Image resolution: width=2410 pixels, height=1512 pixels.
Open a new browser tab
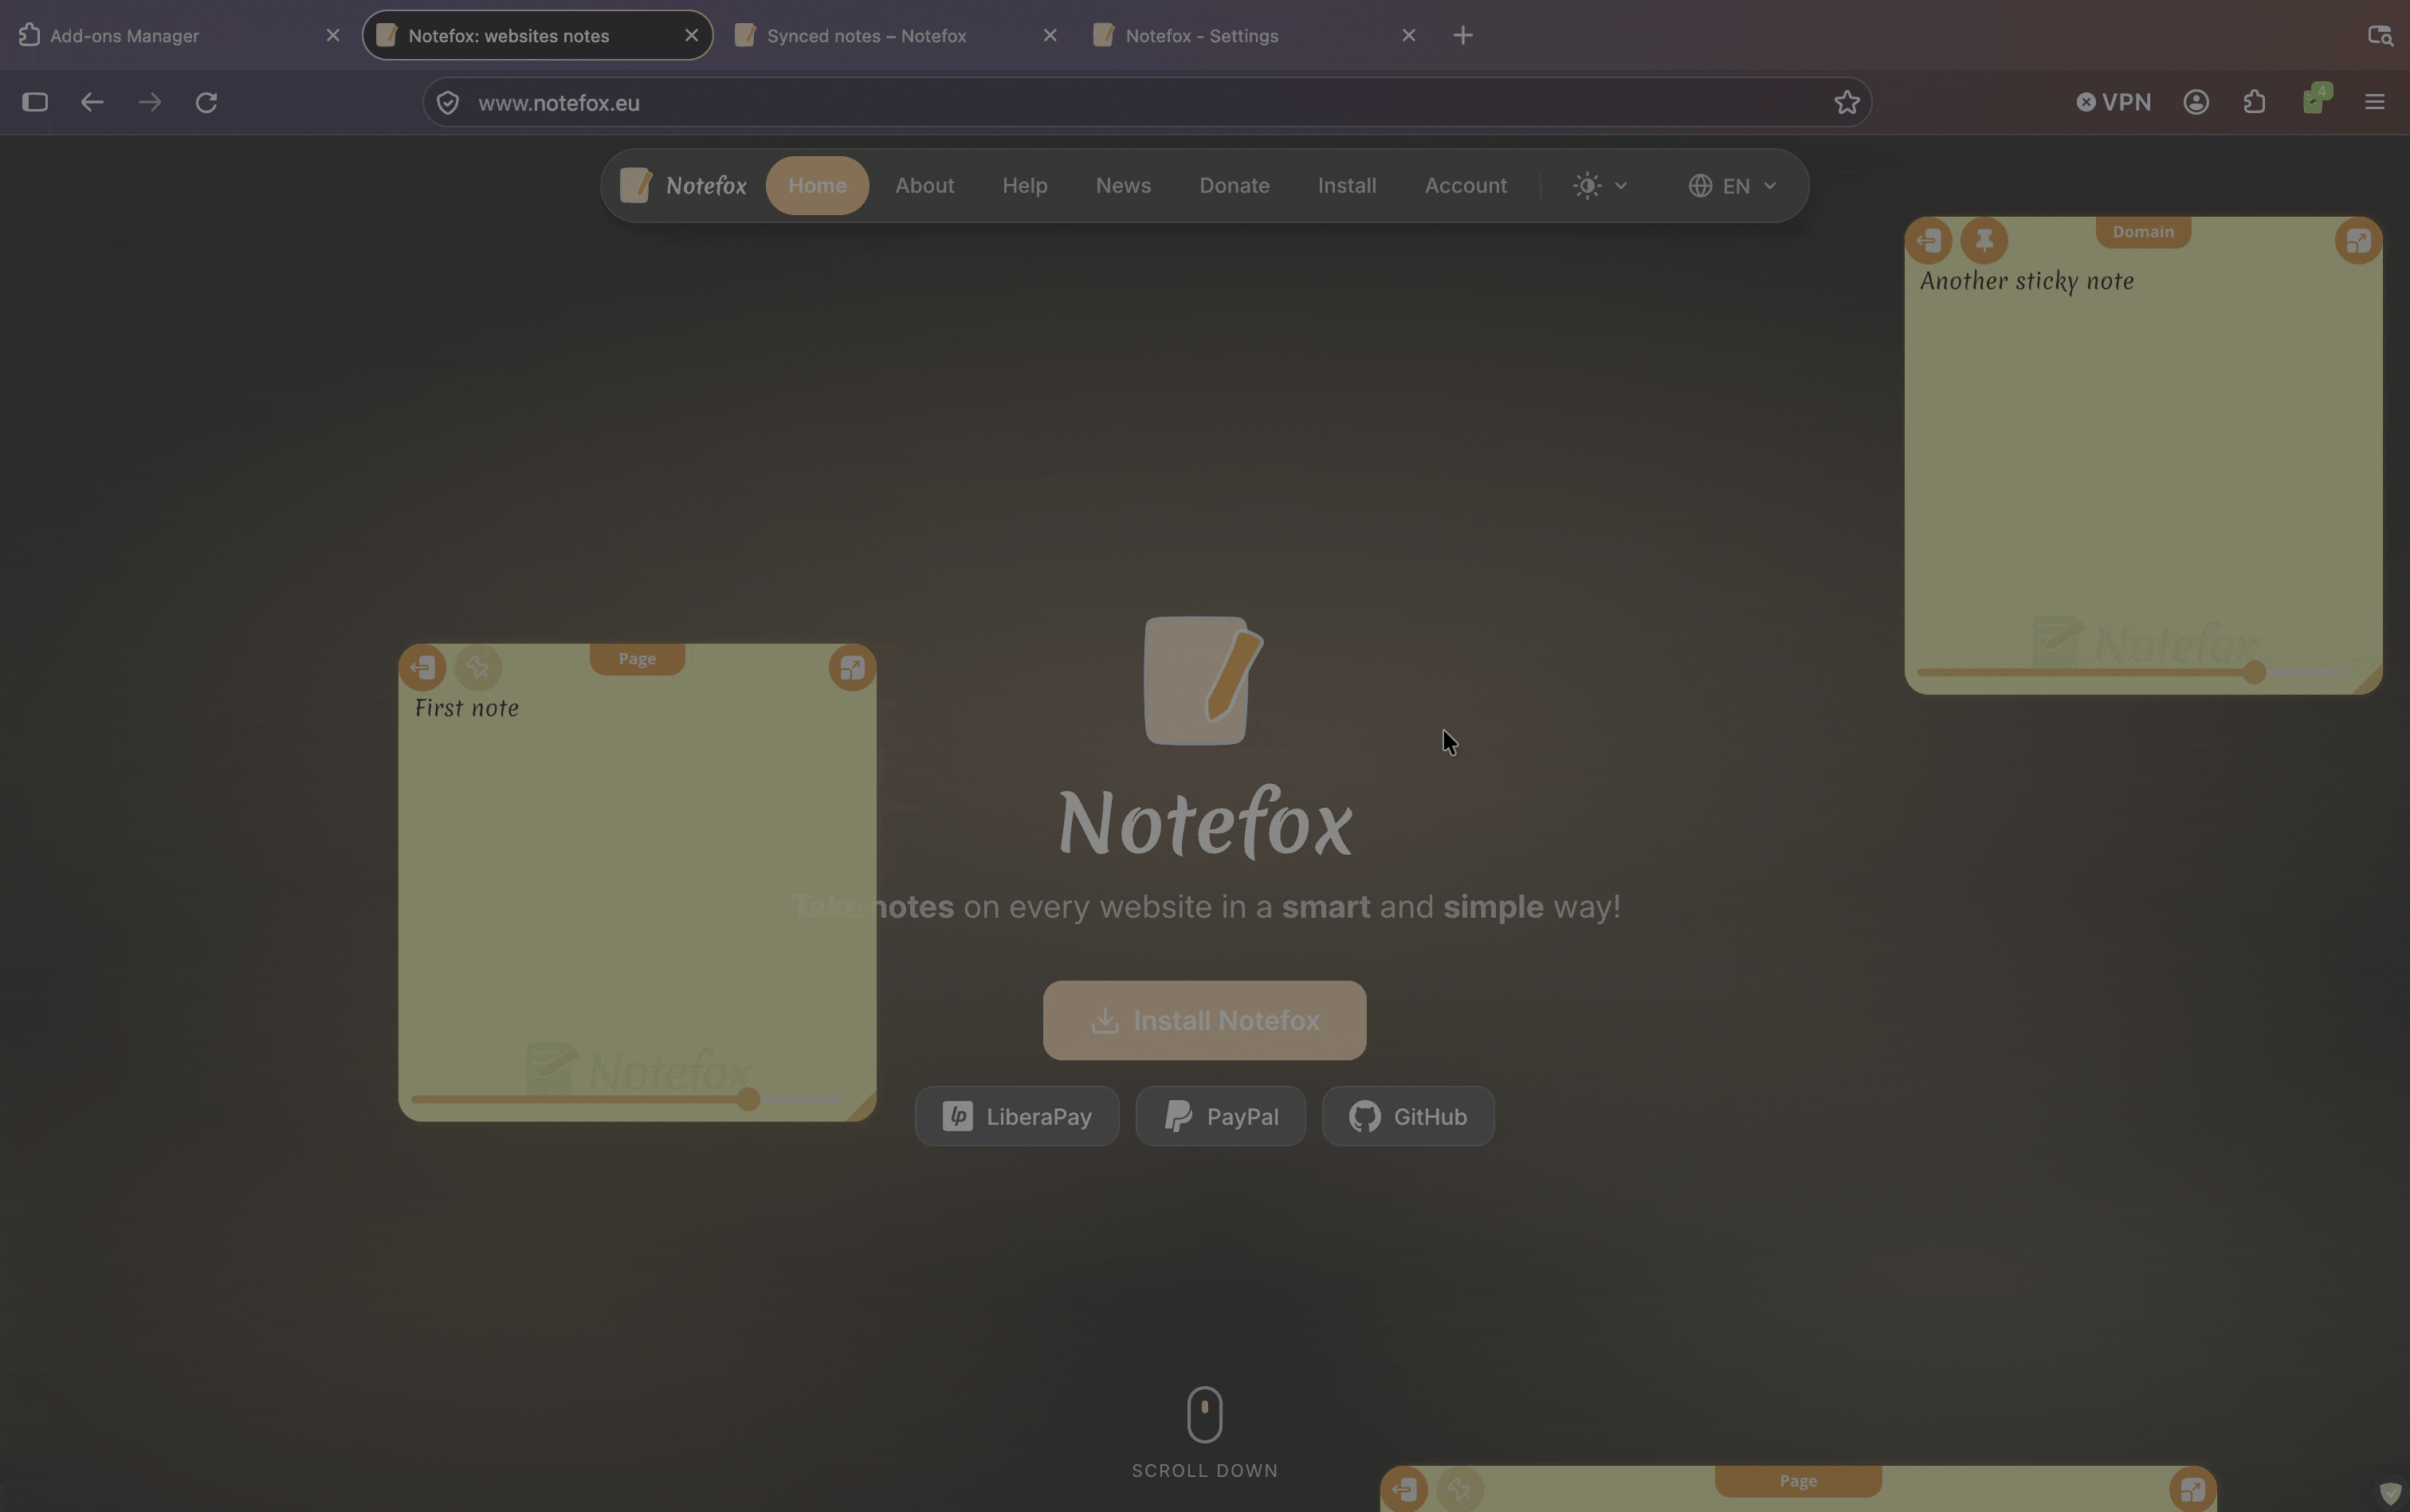1462,36
